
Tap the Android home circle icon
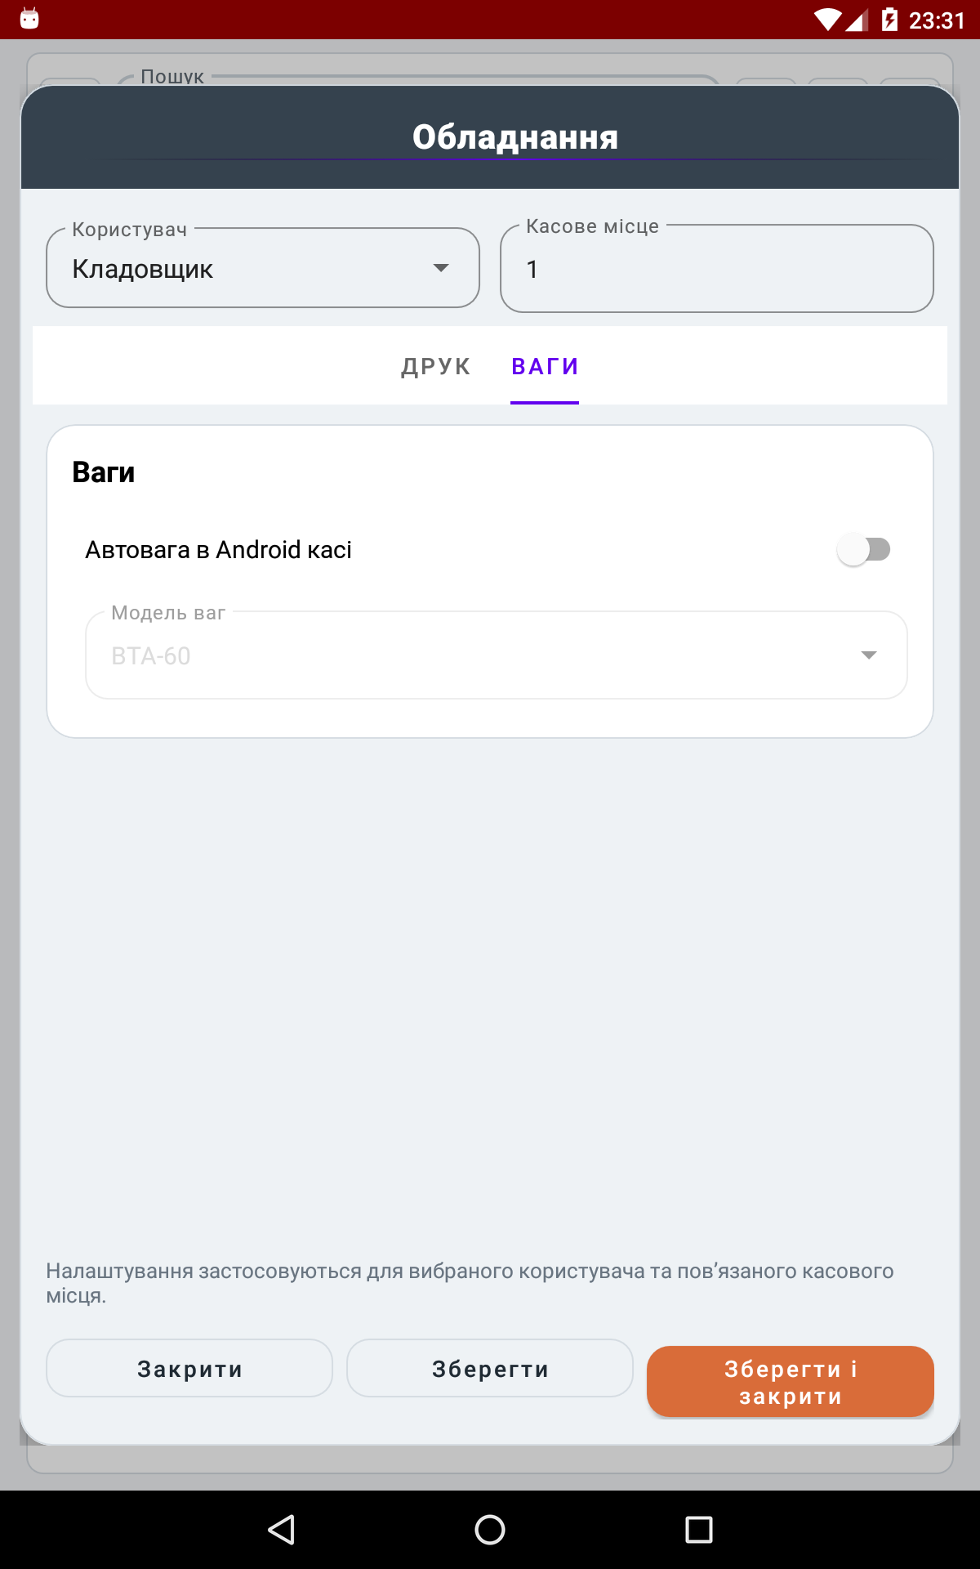tap(490, 1529)
